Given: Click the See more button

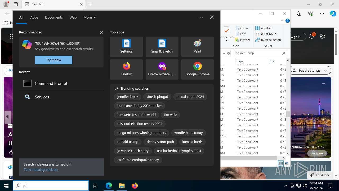Looking at the screenshot, I should click(317, 153).
